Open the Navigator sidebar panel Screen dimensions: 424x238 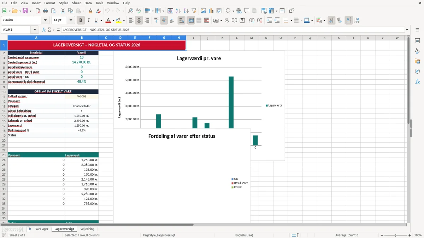(x=417, y=71)
